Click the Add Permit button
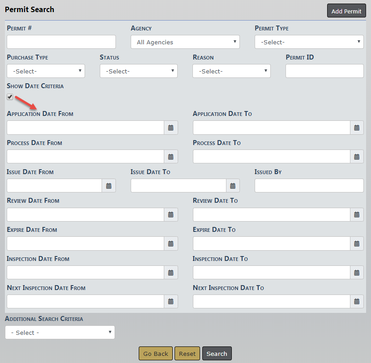371x363 pixels. tap(346, 11)
